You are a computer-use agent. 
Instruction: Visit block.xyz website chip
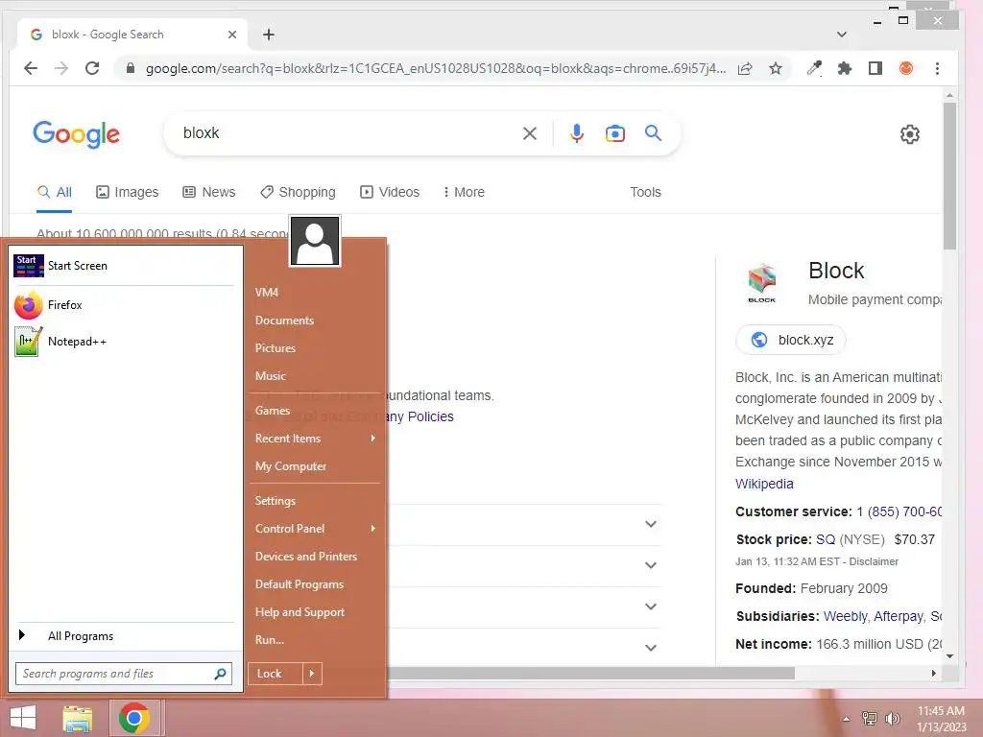tap(791, 340)
